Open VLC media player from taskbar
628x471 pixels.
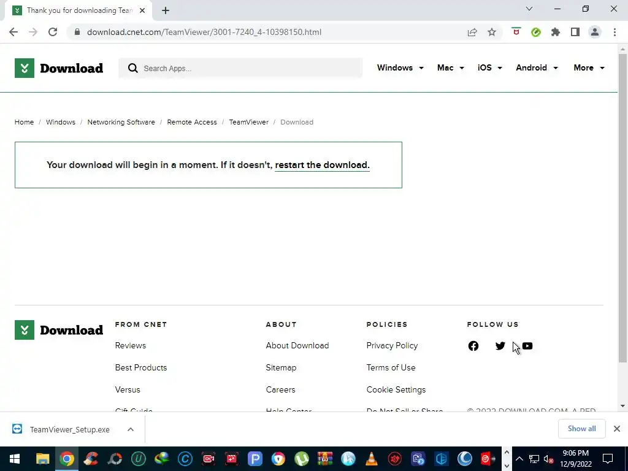click(372, 459)
